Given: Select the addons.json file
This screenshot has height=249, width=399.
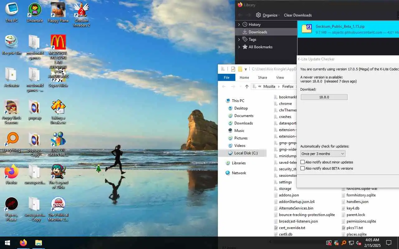Looking at the screenshot, I should pyautogui.click(x=289, y=195).
